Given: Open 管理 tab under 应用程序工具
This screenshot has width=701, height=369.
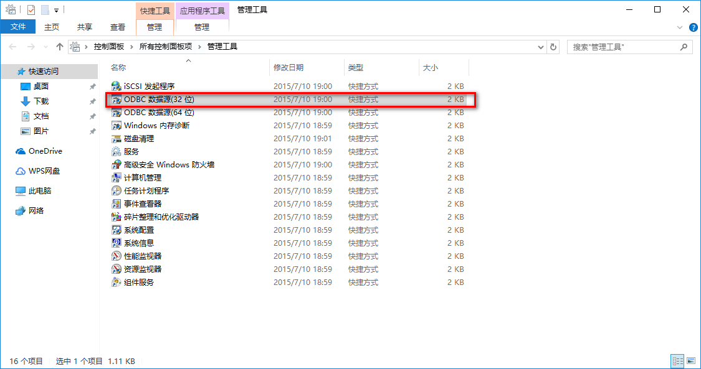Looking at the screenshot, I should pos(202,27).
